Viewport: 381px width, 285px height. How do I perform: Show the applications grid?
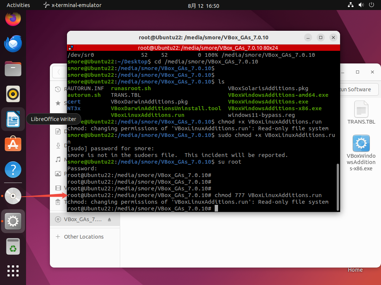pos(13,271)
